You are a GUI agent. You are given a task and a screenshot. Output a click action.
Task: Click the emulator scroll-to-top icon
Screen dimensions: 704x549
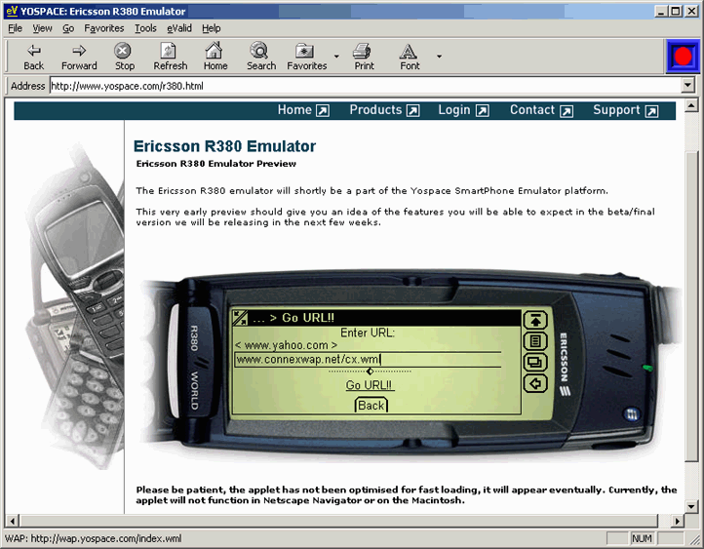pos(535,320)
